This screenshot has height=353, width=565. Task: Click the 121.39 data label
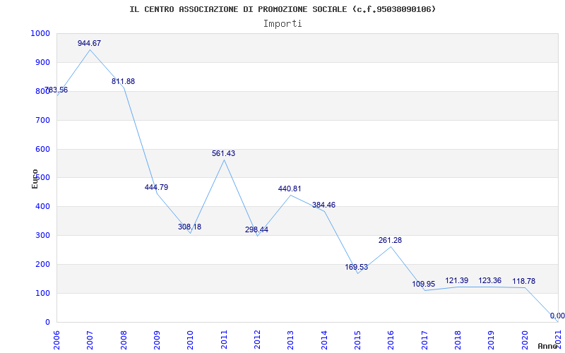pyautogui.click(x=456, y=280)
